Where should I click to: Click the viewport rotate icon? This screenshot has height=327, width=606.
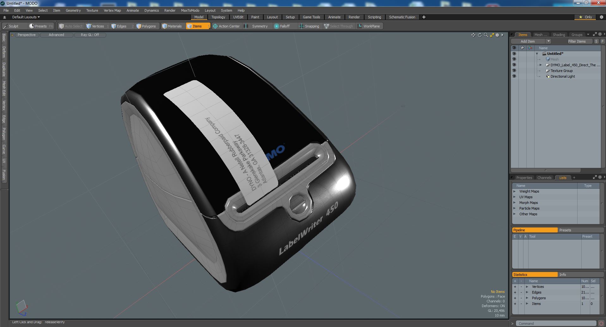point(480,35)
